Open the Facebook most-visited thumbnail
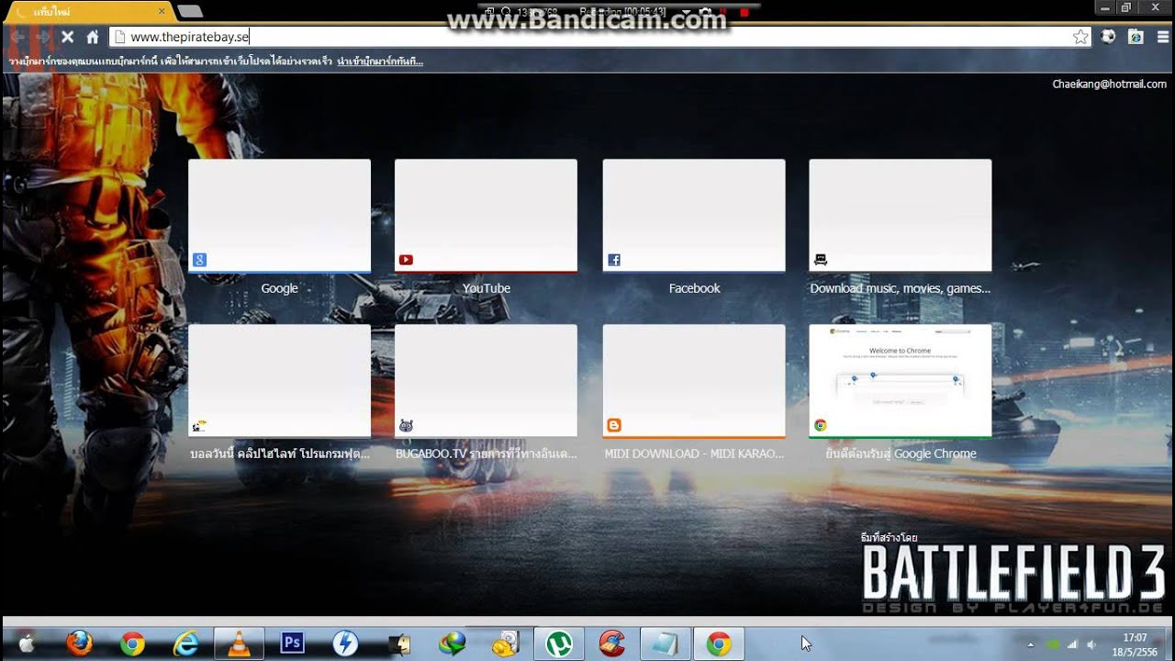Screen dimensions: 1175x661 pyautogui.click(x=694, y=216)
